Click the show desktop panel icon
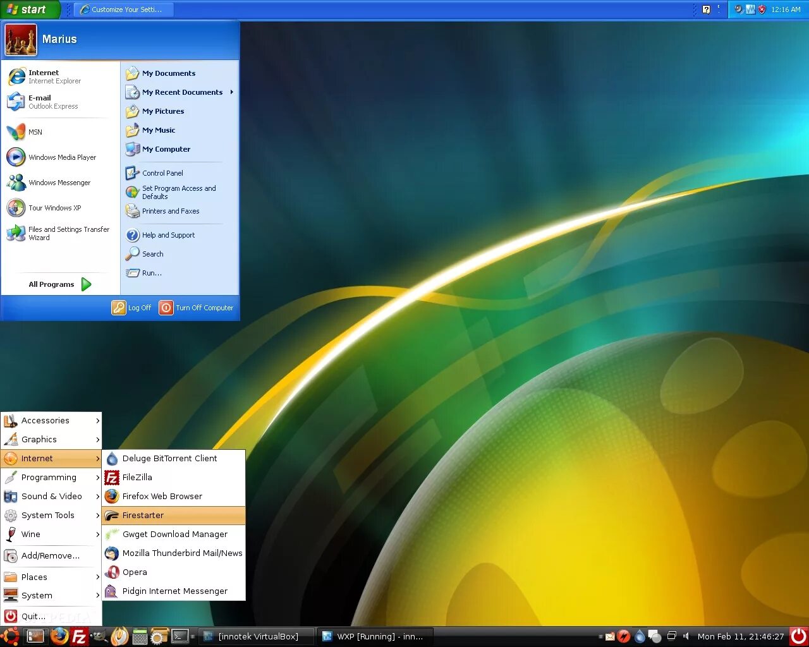This screenshot has width=809, height=647. pyautogui.click(x=35, y=636)
